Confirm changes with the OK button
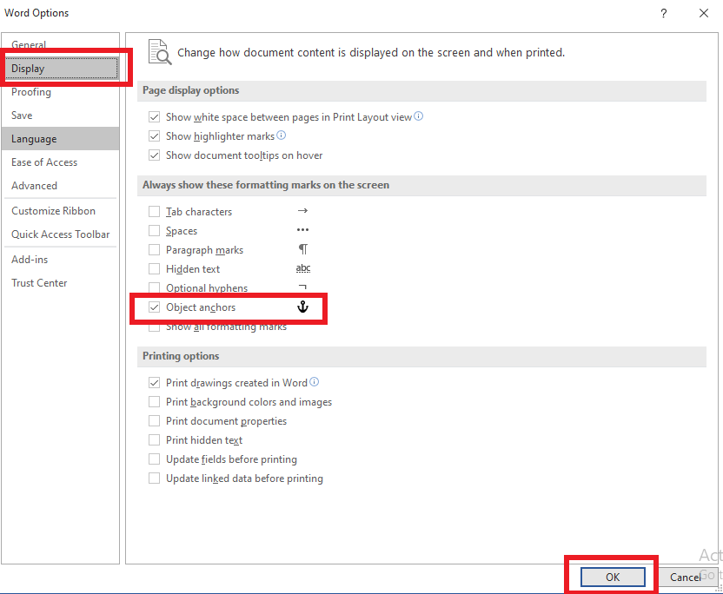The width and height of the screenshot is (723, 594). [x=613, y=577]
